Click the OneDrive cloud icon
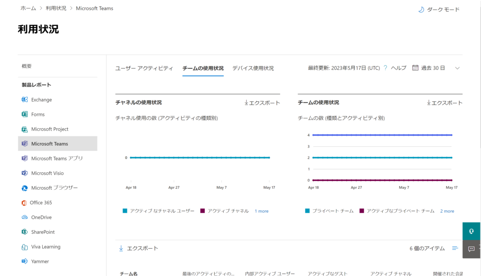The width and height of the screenshot is (481, 276). click(24, 217)
